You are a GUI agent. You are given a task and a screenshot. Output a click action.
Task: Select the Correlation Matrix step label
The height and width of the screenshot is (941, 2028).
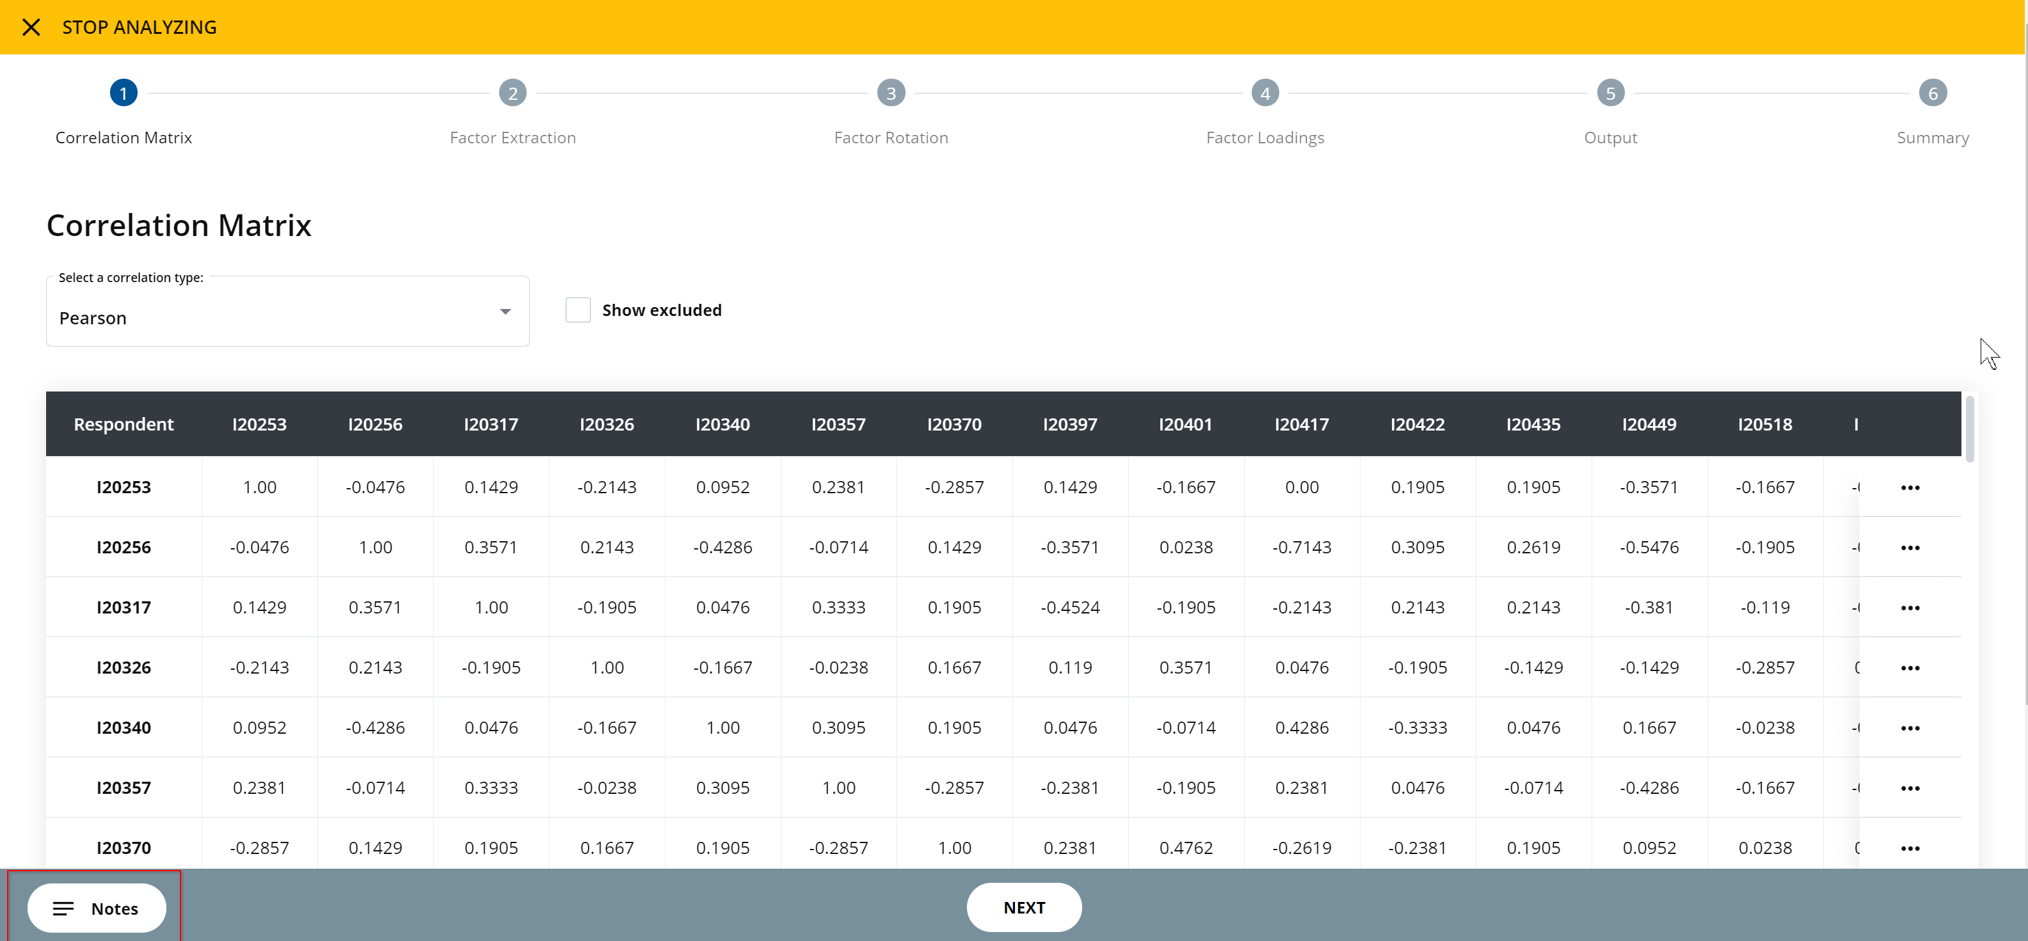124,138
